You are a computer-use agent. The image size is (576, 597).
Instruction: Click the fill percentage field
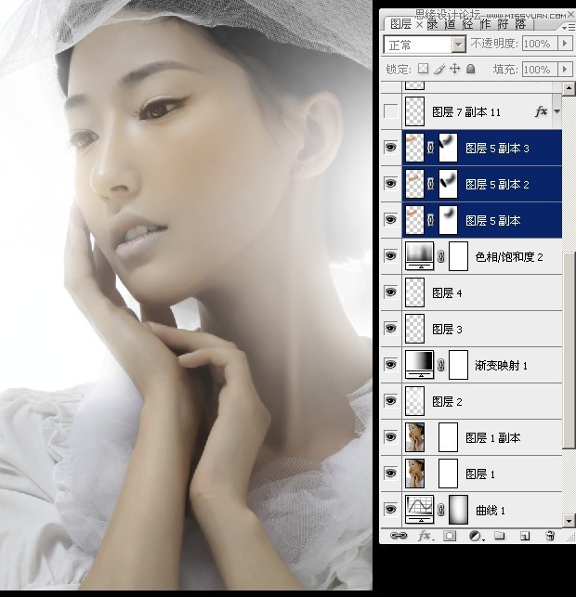pyautogui.click(x=537, y=70)
